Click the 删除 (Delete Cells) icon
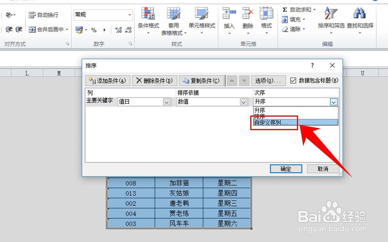 (x=249, y=16)
